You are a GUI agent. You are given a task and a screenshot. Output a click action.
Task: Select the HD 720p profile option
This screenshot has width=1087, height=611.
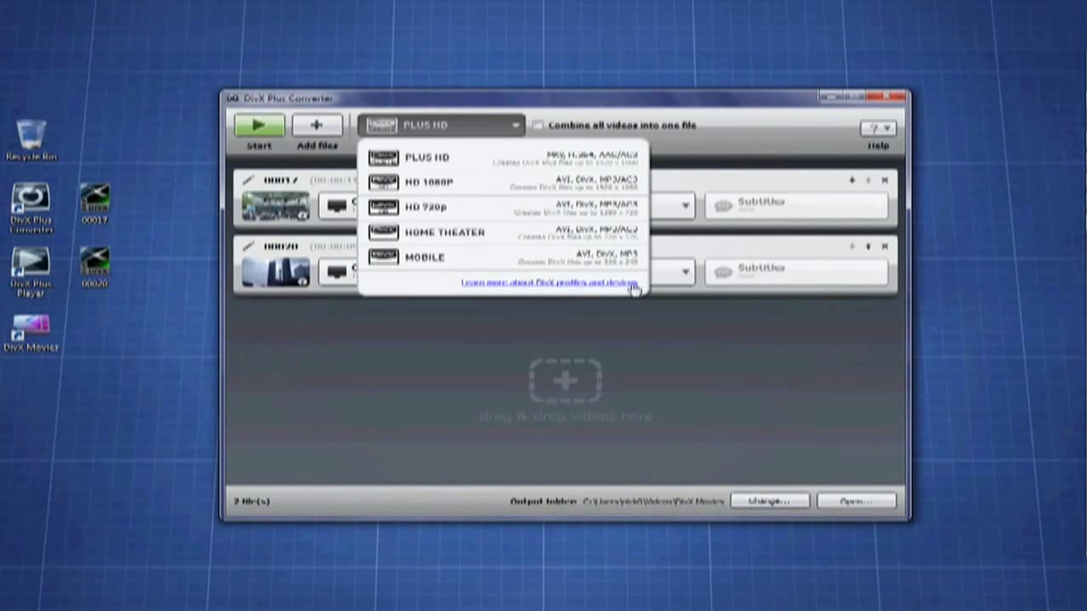(504, 207)
